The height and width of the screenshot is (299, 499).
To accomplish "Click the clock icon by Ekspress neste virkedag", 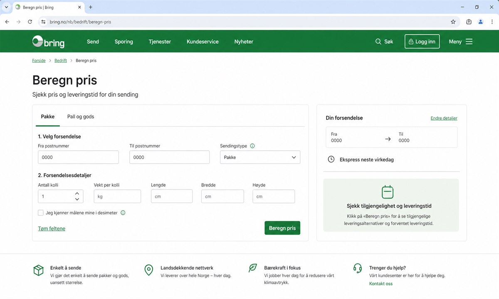I will (x=331, y=159).
